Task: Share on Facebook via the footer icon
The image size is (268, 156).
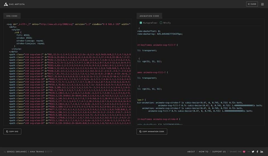Action: (x=257, y=152)
